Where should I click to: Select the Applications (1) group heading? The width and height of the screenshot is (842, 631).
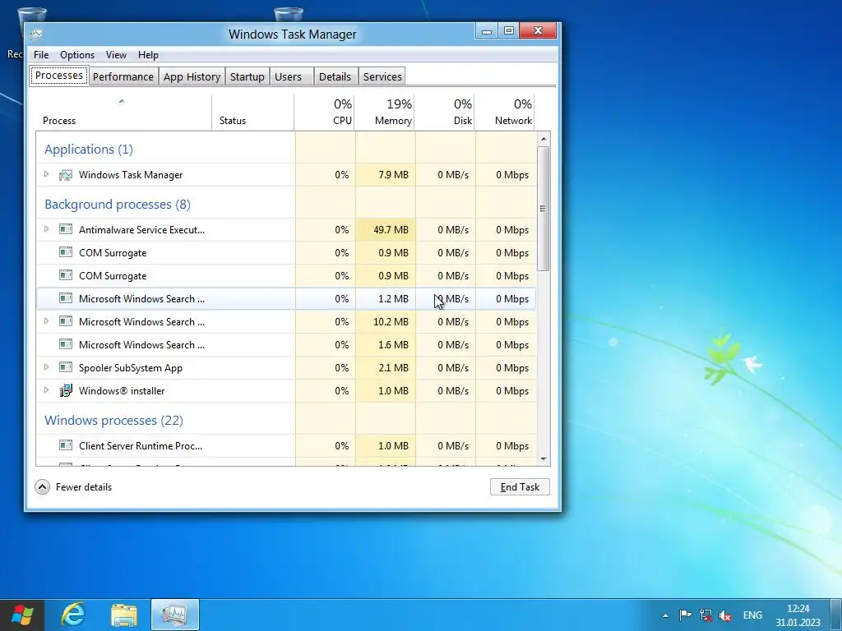coord(89,150)
